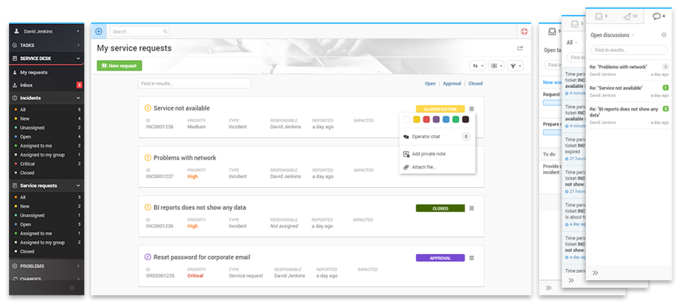Viewport: 684px width, 308px height.
Task: Expand discussions panel with double-arrow icon
Action: (x=595, y=272)
